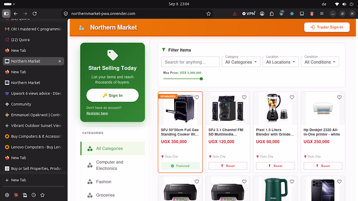This screenshot has height=201, width=358.
Task: Switch to Lenovo Computers tab
Action: pos(33,147)
